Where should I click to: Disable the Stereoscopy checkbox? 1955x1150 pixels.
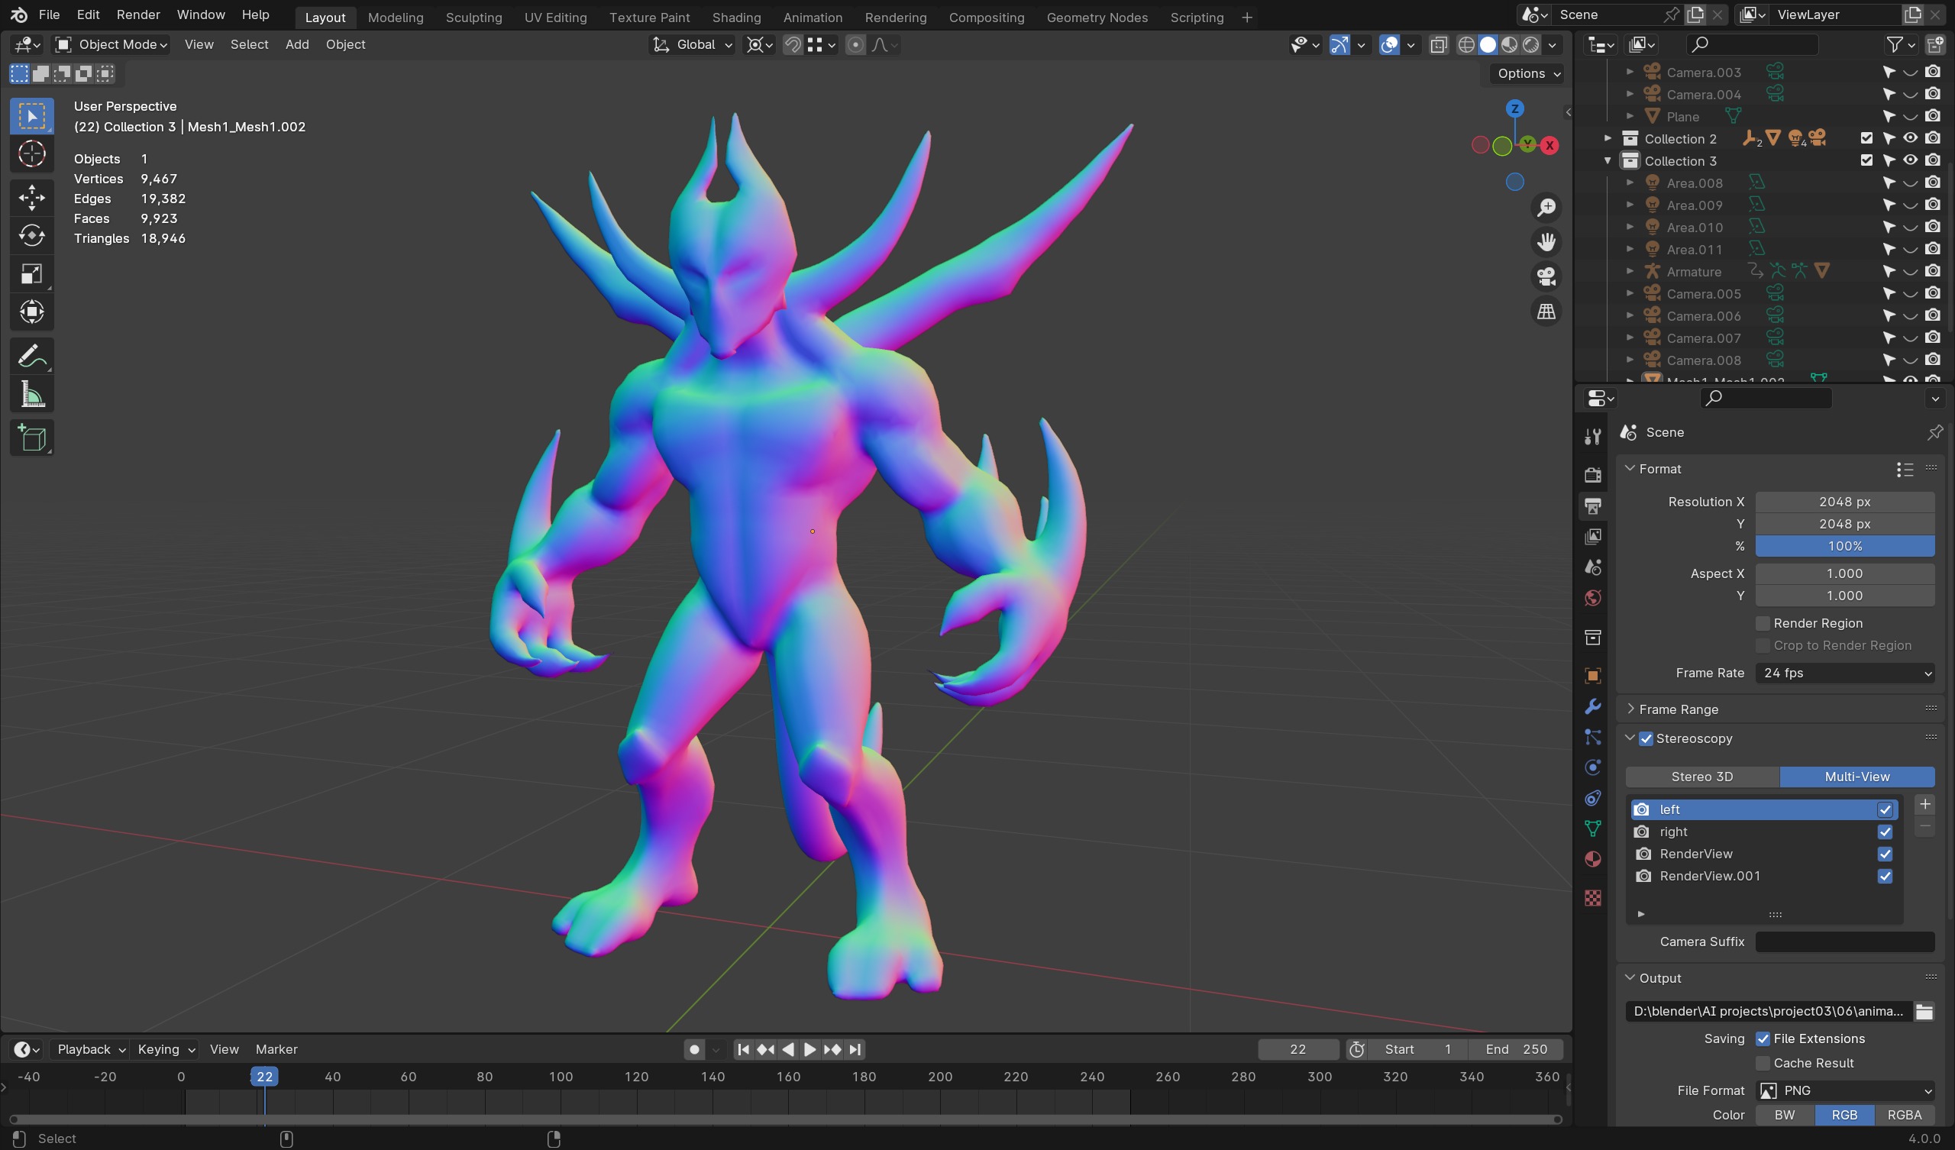click(x=1646, y=738)
